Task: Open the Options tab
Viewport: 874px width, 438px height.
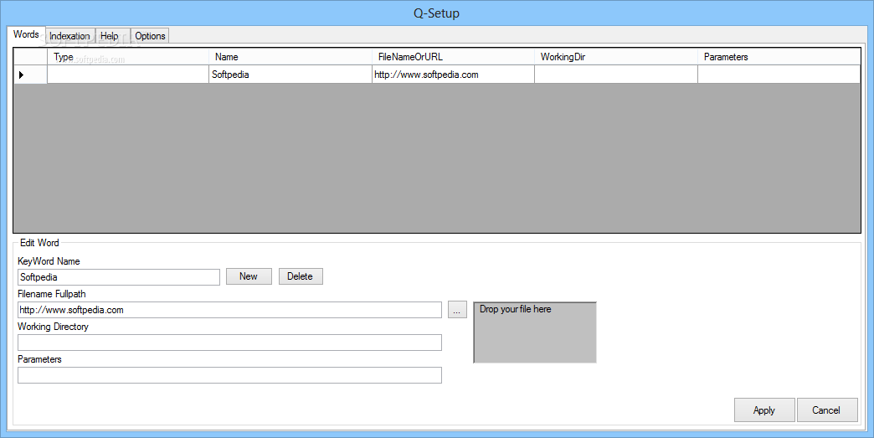Action: 150,36
